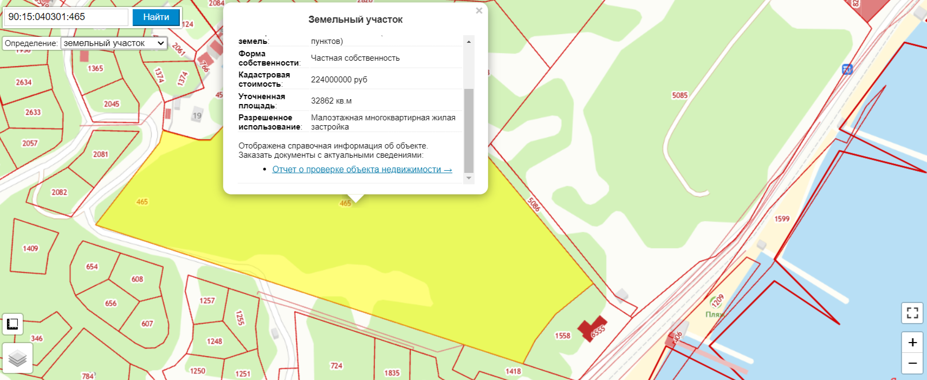This screenshot has width=927, height=380.
Task: Open the Определение type dropdown
Action: (x=114, y=43)
